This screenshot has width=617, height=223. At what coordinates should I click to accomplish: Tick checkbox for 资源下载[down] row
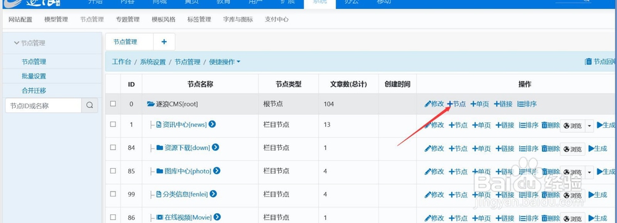click(113, 148)
